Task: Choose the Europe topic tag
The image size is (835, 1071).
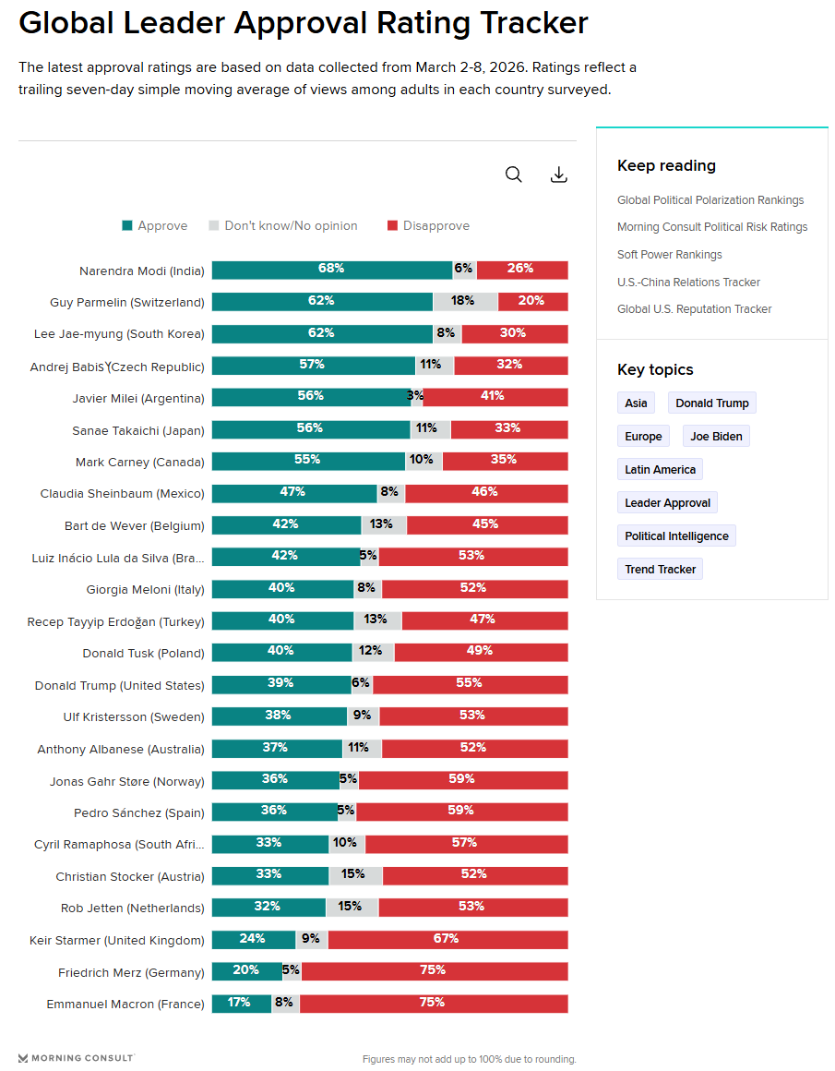Action: click(643, 437)
